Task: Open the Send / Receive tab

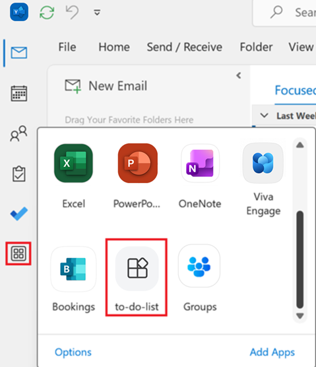Action: pos(185,47)
